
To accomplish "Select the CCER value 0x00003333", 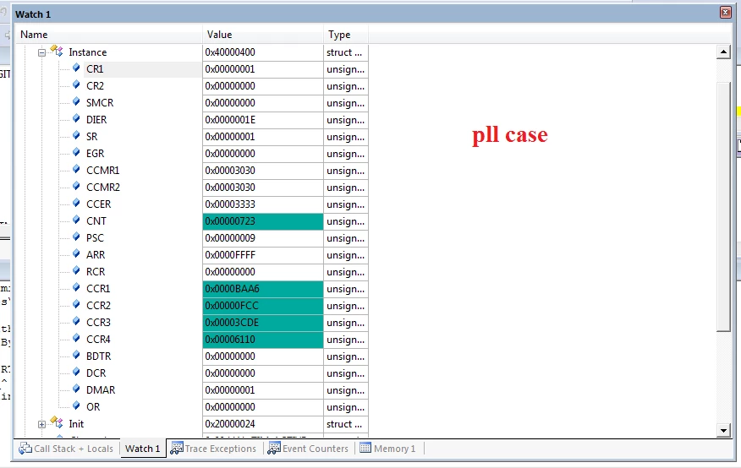I will pos(263,204).
